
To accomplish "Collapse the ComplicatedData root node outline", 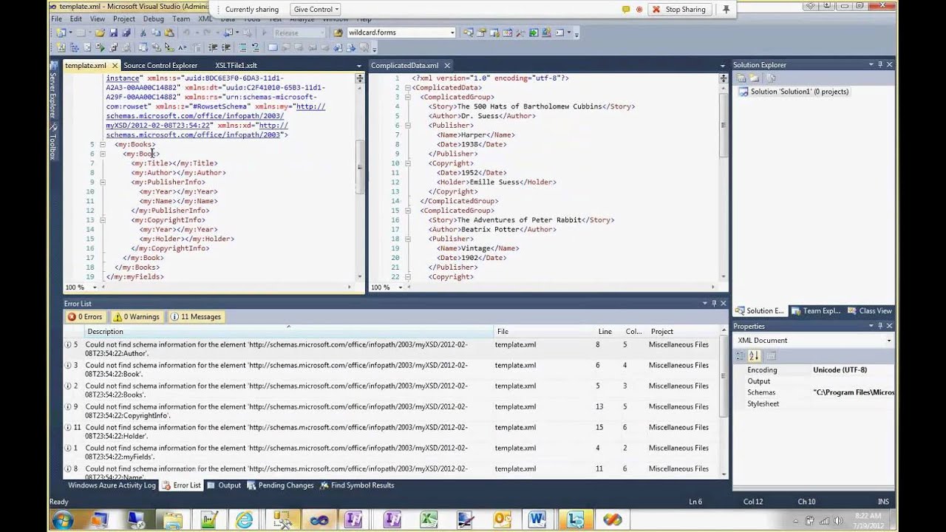I will coord(407,87).
